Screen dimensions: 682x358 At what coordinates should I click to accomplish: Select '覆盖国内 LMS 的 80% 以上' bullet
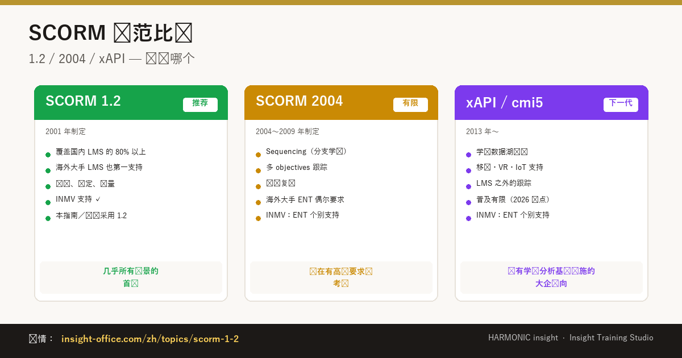101,152
